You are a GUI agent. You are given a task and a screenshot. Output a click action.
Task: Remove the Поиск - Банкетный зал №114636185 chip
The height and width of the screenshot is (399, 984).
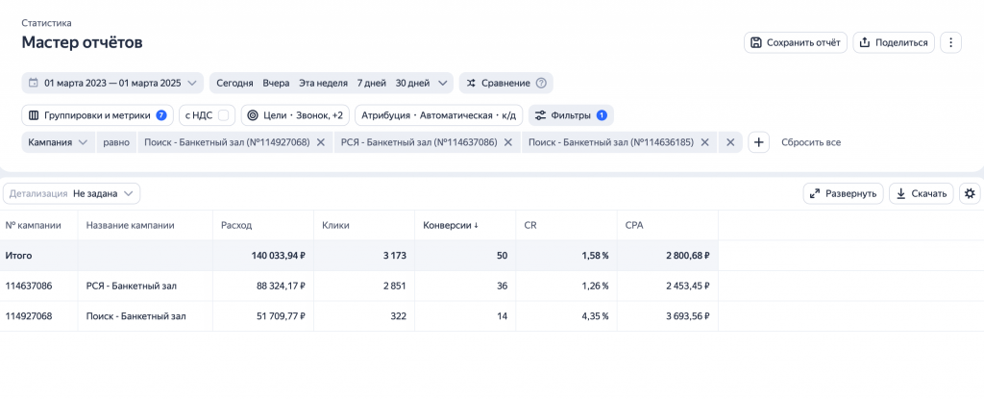pyautogui.click(x=704, y=142)
